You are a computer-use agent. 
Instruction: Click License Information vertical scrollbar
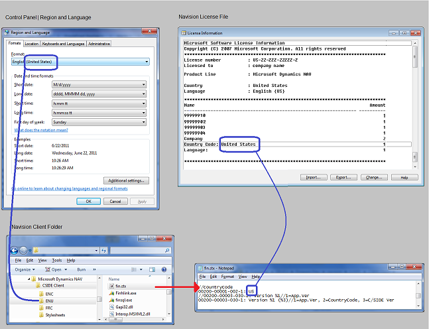pyautogui.click(x=415, y=105)
